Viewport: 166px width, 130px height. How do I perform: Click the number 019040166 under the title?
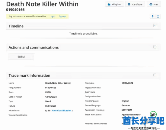(15, 10)
